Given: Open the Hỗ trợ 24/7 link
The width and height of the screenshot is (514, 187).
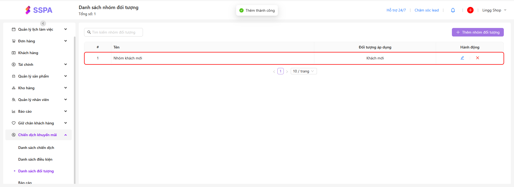Looking at the screenshot, I should (x=396, y=10).
